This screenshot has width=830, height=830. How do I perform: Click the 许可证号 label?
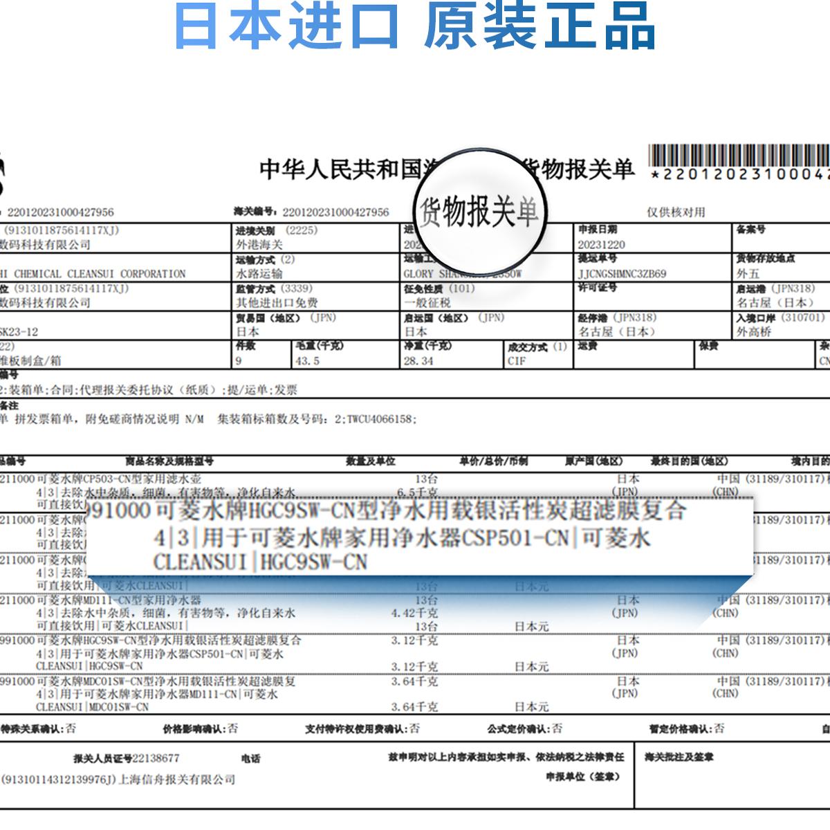[597, 287]
